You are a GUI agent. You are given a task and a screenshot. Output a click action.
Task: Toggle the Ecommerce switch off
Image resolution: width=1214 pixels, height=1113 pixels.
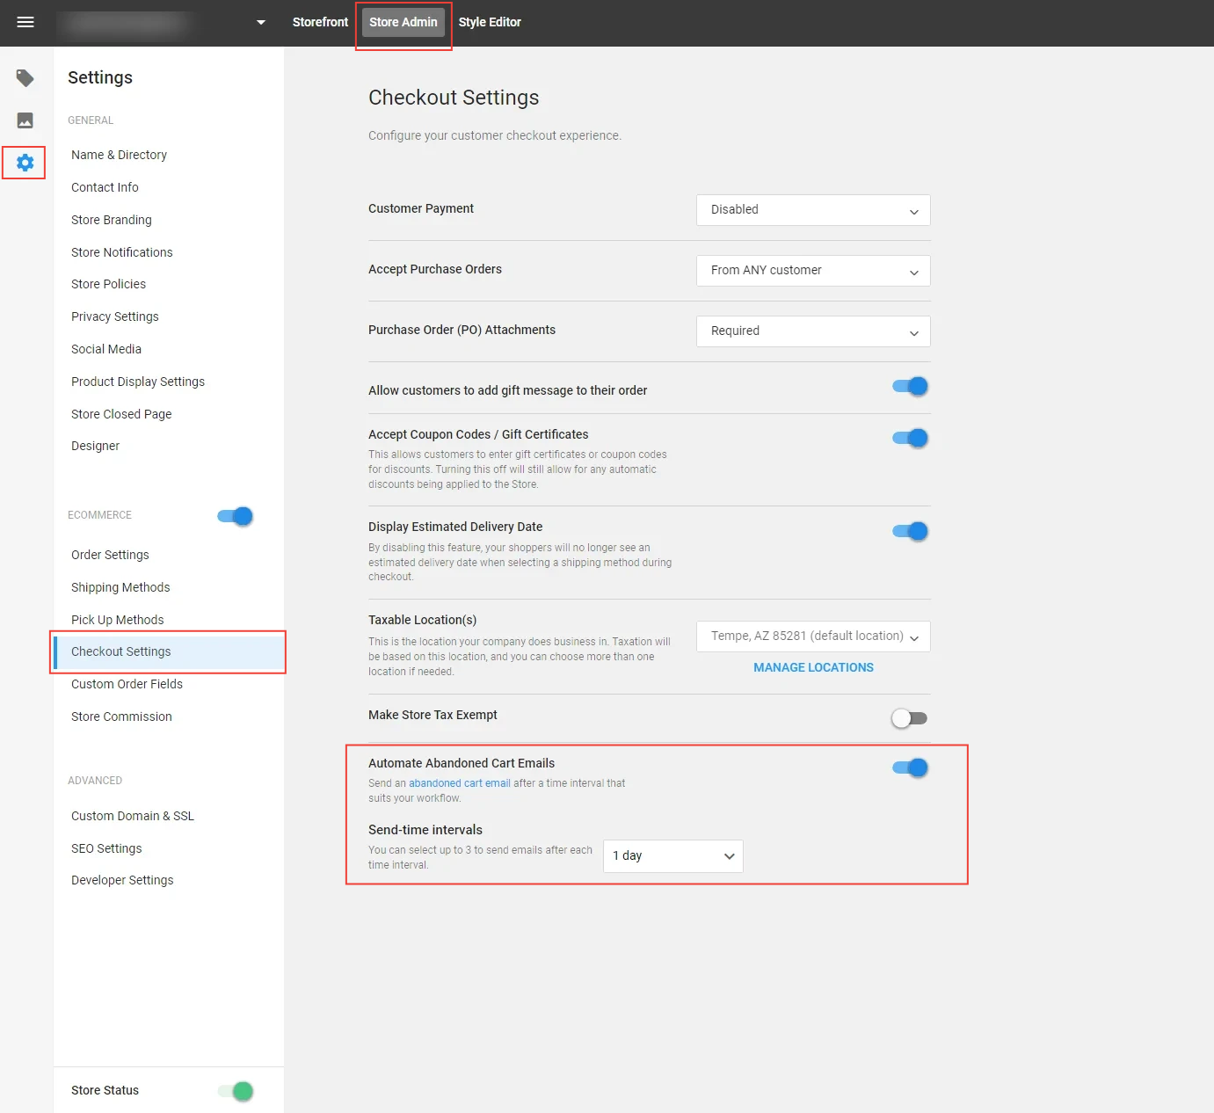click(x=236, y=516)
